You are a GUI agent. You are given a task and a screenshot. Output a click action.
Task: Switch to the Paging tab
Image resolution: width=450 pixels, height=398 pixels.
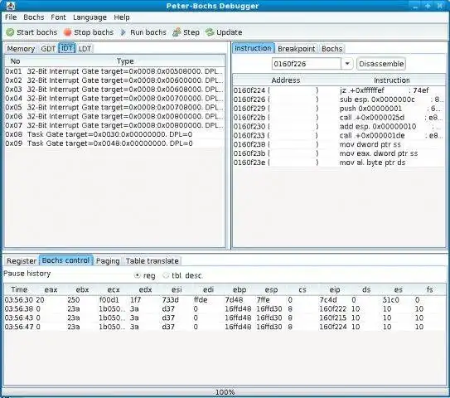(x=108, y=261)
